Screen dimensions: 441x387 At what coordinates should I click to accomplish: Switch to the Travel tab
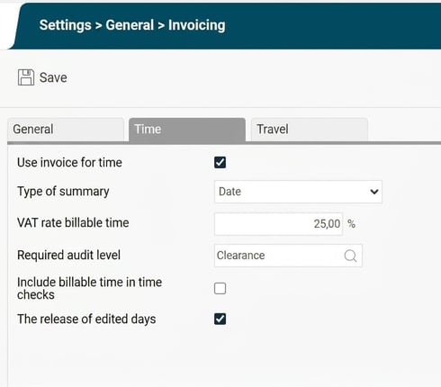310,130
